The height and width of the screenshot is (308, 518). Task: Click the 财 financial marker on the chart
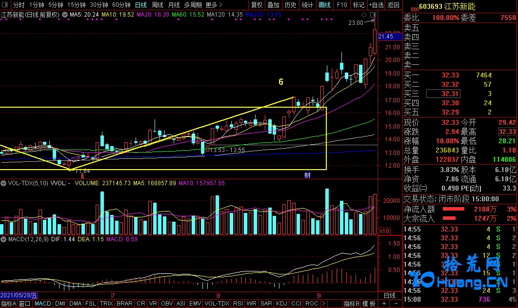point(307,175)
